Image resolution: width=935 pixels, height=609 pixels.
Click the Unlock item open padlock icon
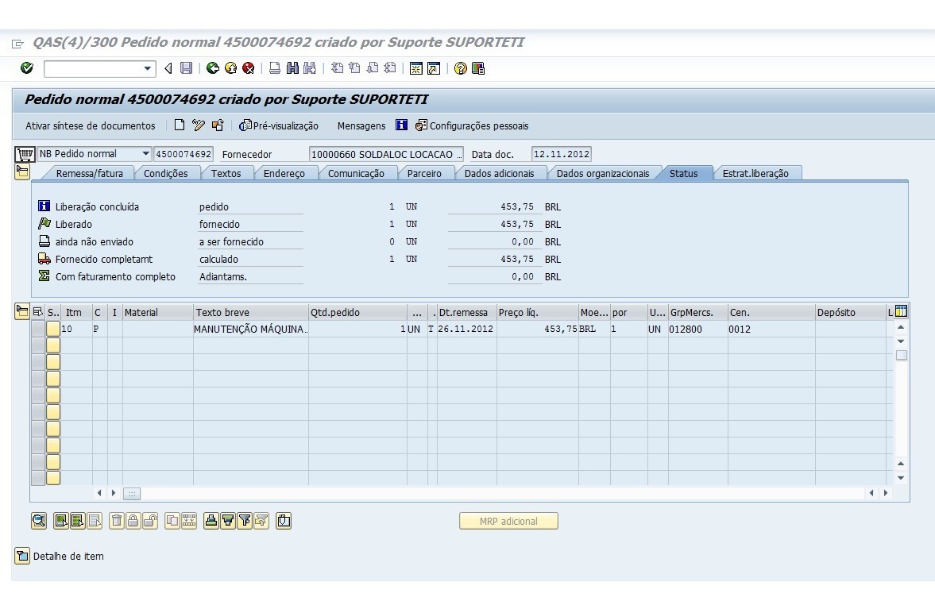click(x=150, y=521)
